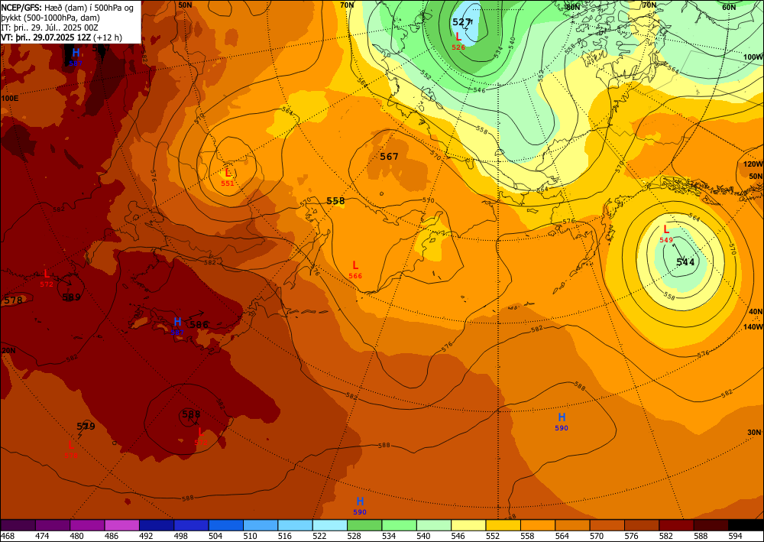The width and height of the screenshot is (764, 542).
Task: Select the pale yellow legend swatch labeled 546
Action: 468,525
